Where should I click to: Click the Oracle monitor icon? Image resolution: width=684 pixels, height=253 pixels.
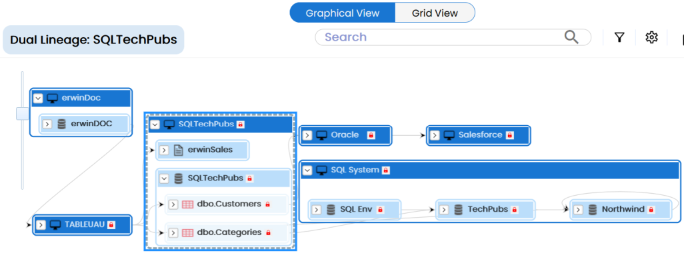[322, 135]
